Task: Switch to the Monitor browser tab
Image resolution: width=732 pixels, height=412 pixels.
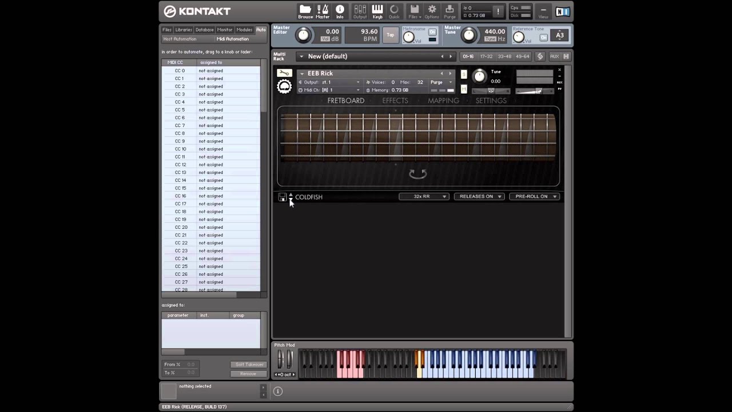Action: coord(225,30)
